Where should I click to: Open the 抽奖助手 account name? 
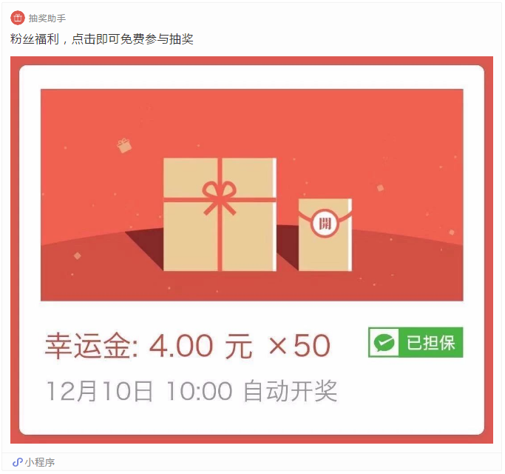(47, 18)
